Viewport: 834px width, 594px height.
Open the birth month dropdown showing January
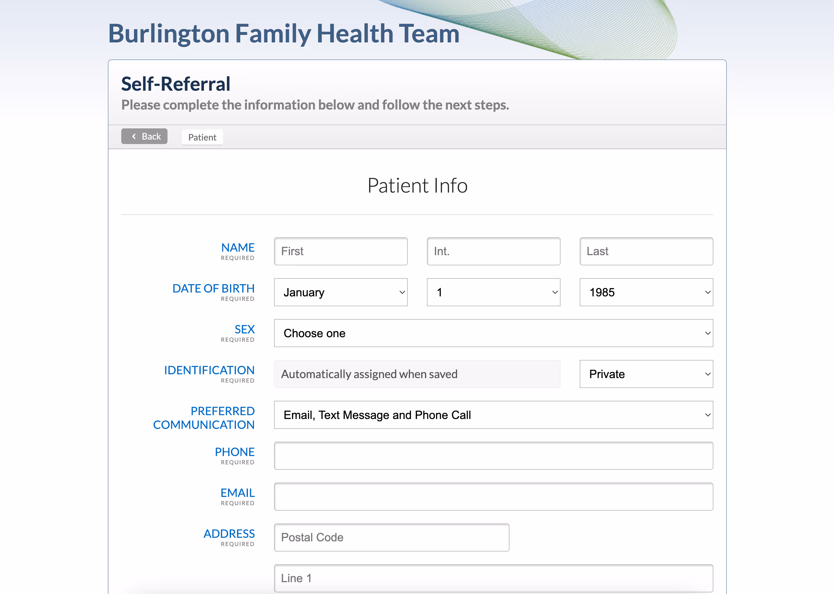(340, 292)
